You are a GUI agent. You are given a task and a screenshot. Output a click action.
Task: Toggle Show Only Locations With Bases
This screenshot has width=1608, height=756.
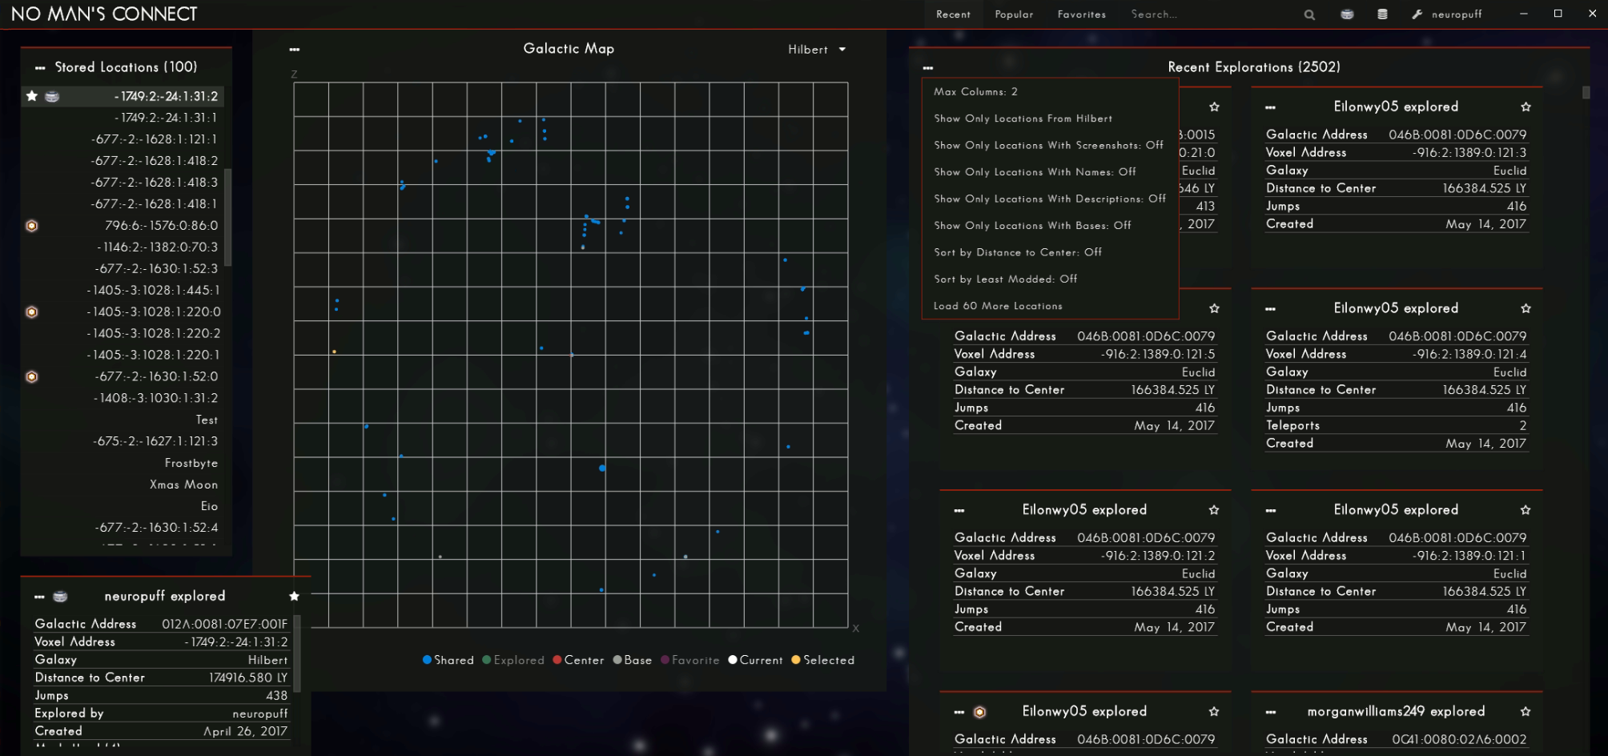tap(1049, 226)
